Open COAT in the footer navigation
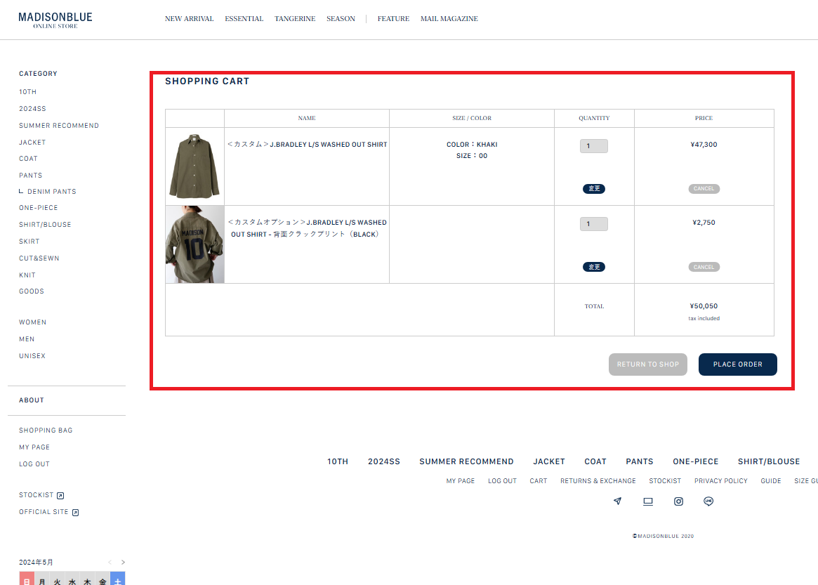Image resolution: width=818 pixels, height=585 pixels. click(595, 461)
